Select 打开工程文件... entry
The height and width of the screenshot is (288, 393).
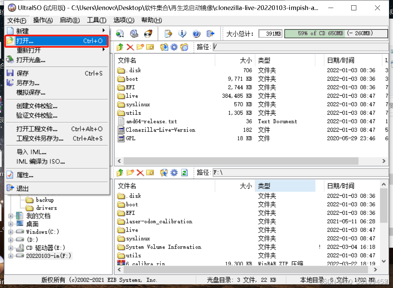coord(57,129)
